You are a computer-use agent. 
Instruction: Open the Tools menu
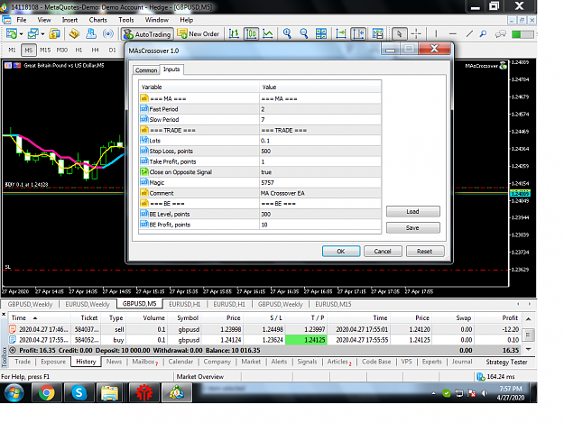[126, 20]
